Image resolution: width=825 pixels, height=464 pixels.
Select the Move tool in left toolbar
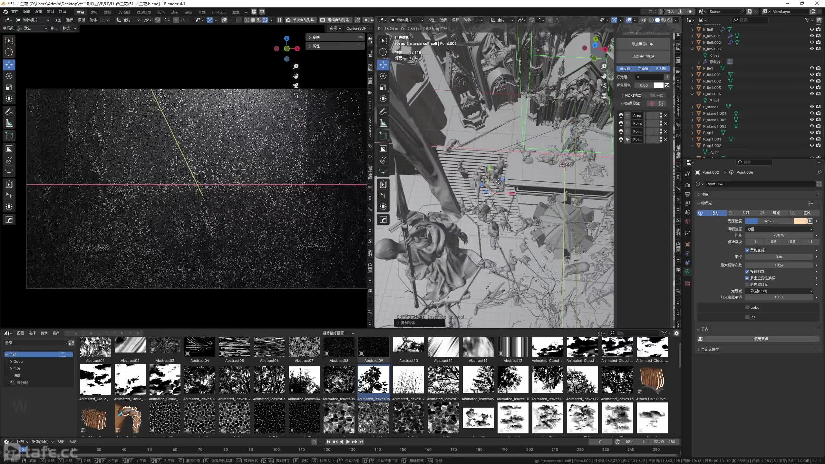coord(9,65)
